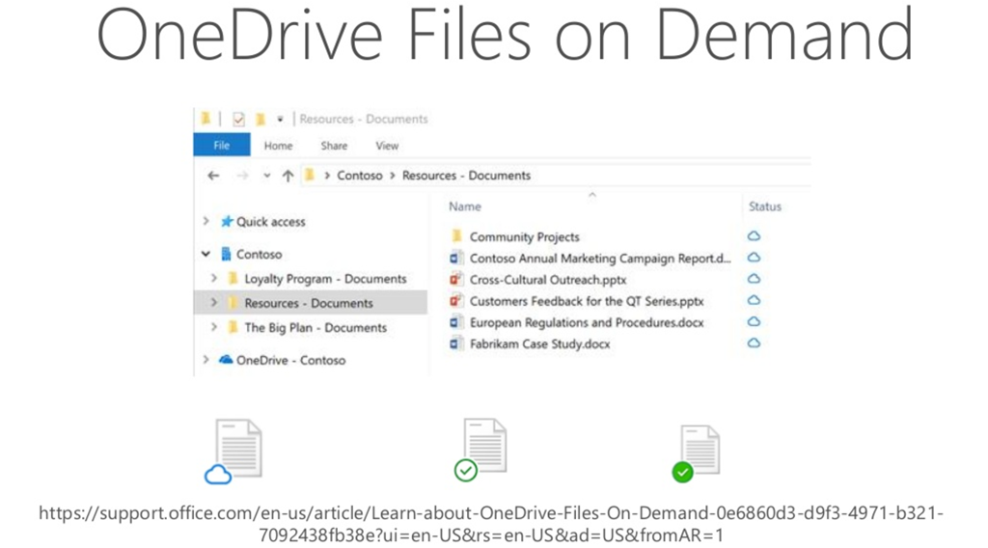Click cloud status icon for European Regulations
The height and width of the screenshot is (548, 988).
[754, 322]
